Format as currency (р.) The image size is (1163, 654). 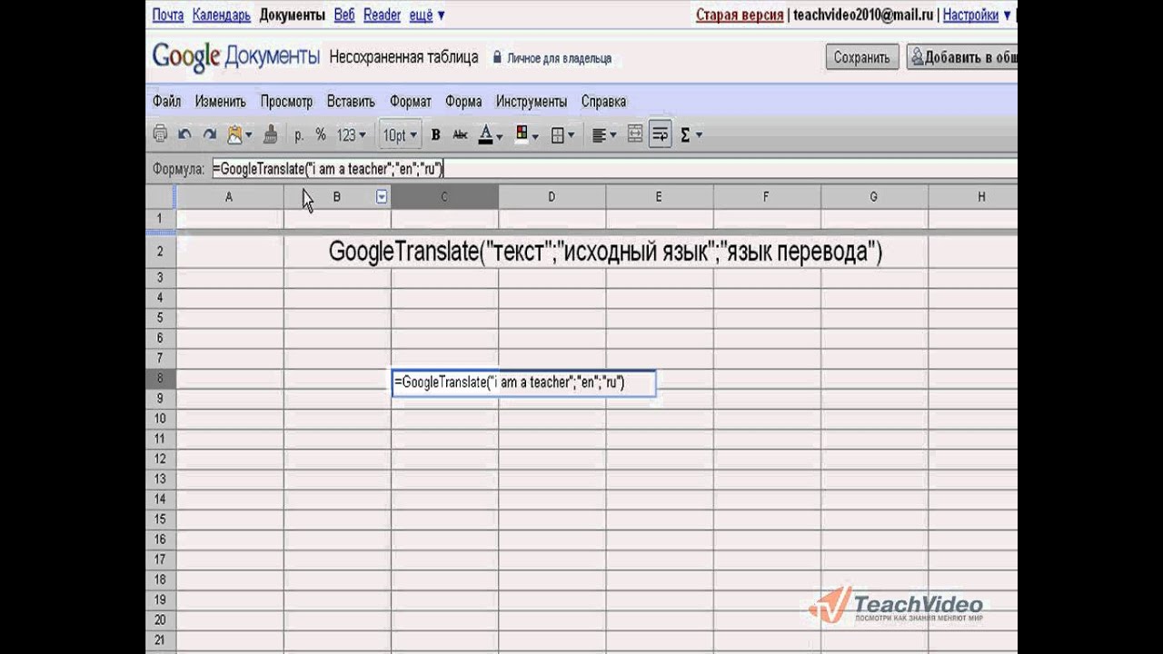(299, 134)
